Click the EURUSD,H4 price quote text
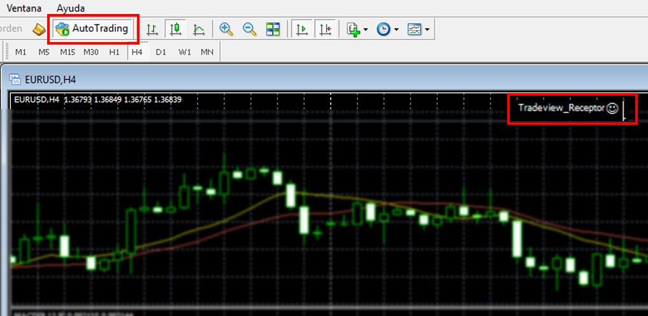This screenshot has height=316, width=648. click(x=97, y=99)
